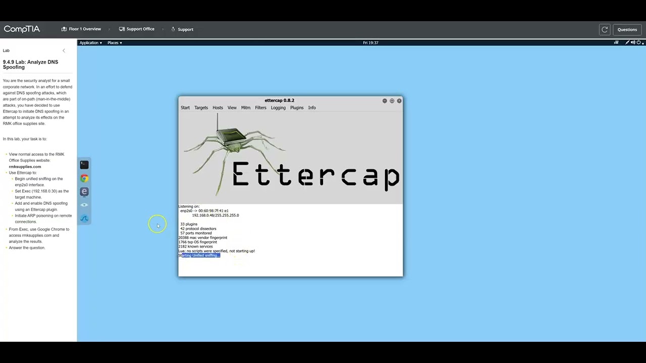Screen dimensions: 646x363
Task: Click the network connections tray icon
Action: (616, 43)
